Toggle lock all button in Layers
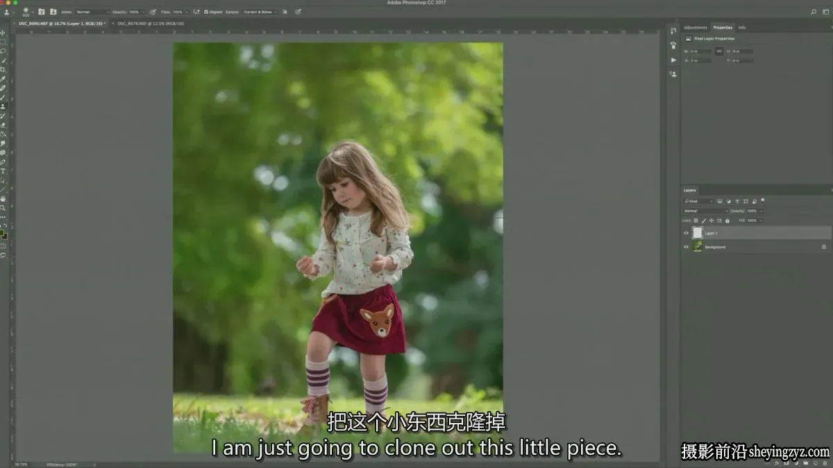This screenshot has height=468, width=833. (727, 220)
